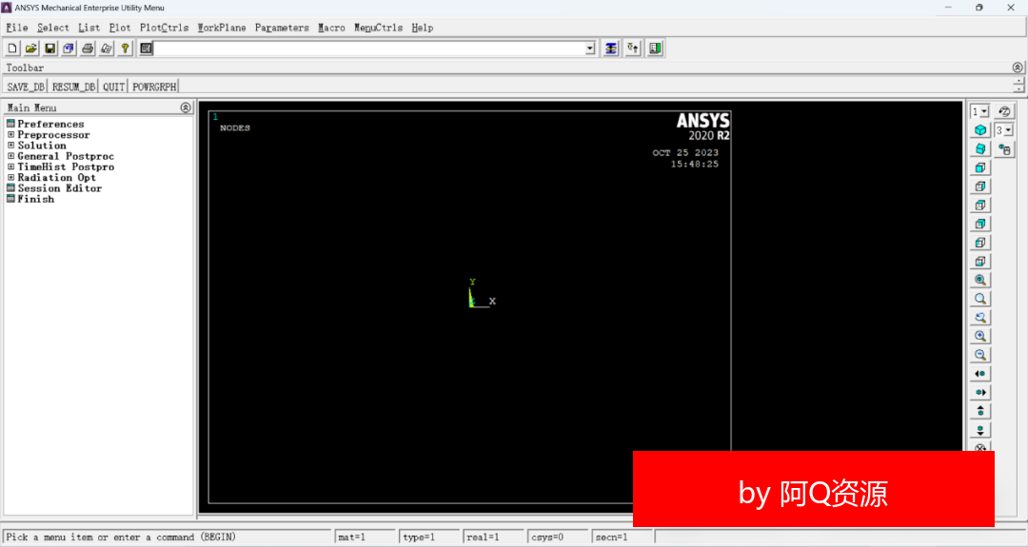Viewport: 1028px width, 547px height.
Task: Switch to the Bottom view
Action: point(980,262)
